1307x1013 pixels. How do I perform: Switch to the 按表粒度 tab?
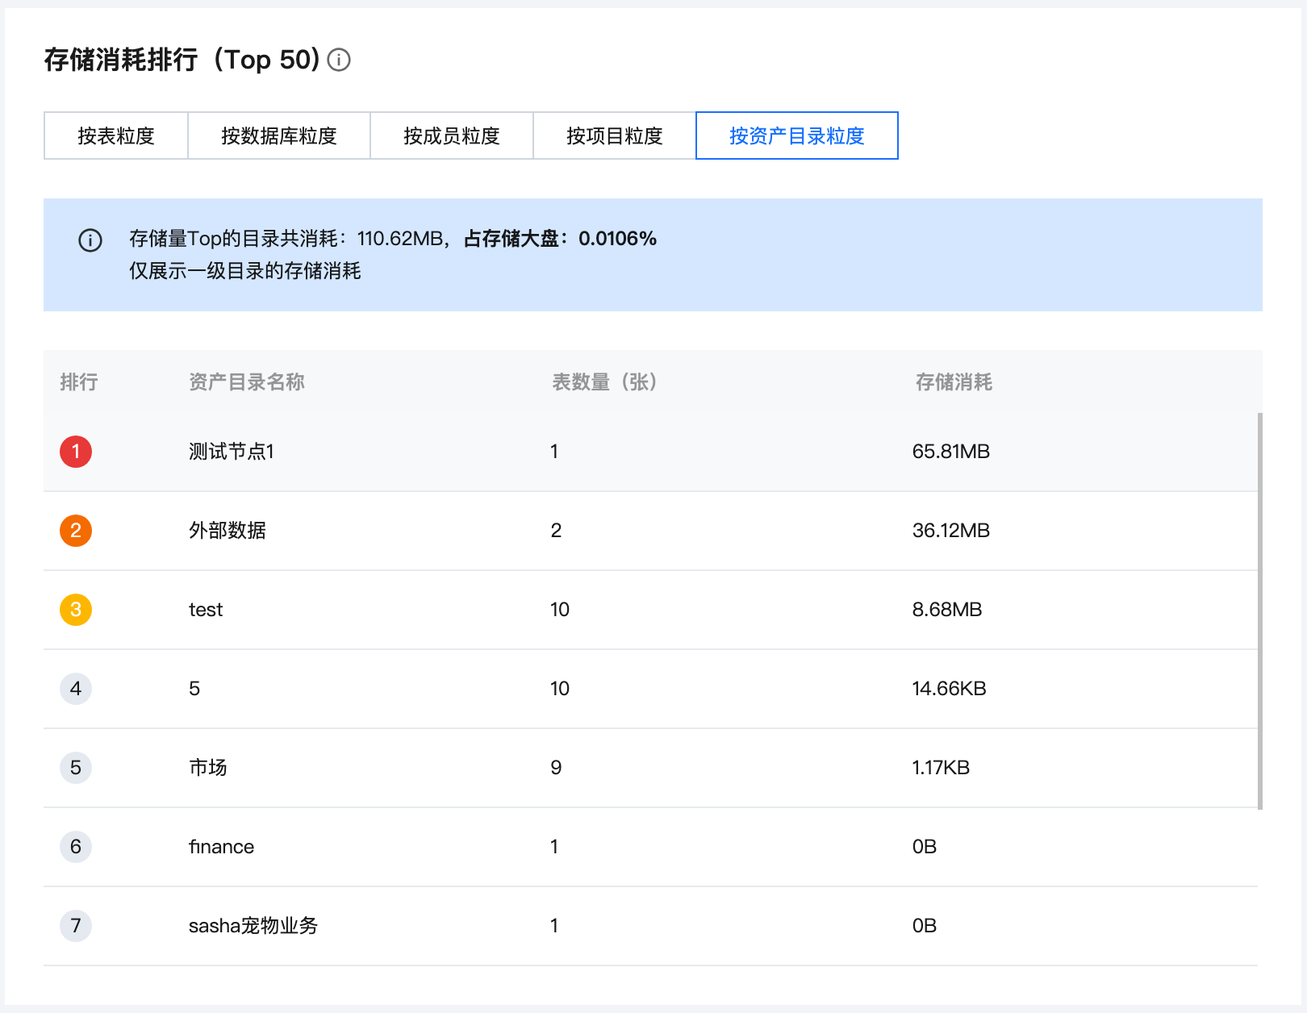116,135
